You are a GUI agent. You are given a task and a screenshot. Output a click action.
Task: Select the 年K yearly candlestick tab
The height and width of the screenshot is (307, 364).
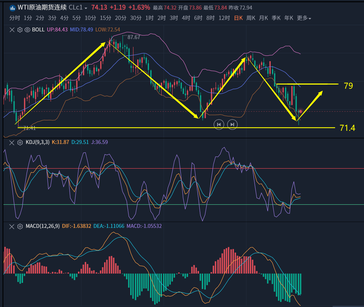coord(289,18)
